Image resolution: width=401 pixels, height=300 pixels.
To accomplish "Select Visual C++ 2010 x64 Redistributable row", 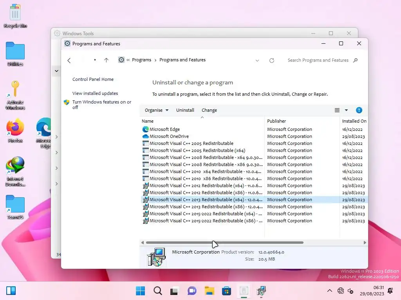I will tap(255, 172).
